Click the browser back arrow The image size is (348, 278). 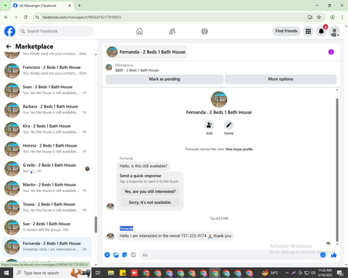(6, 17)
